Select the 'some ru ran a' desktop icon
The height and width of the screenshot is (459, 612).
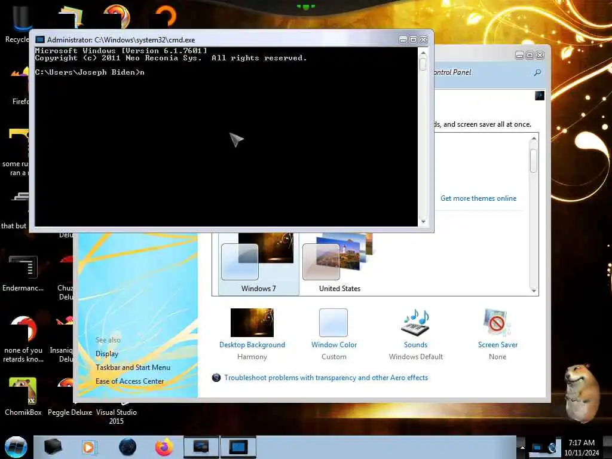click(16, 152)
